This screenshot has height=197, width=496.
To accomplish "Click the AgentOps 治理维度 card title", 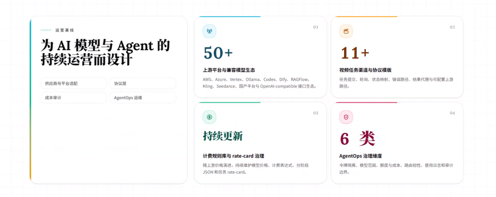I will coord(361,156).
